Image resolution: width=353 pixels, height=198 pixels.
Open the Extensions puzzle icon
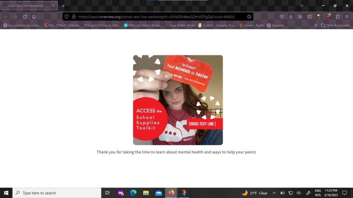(x=338, y=16)
